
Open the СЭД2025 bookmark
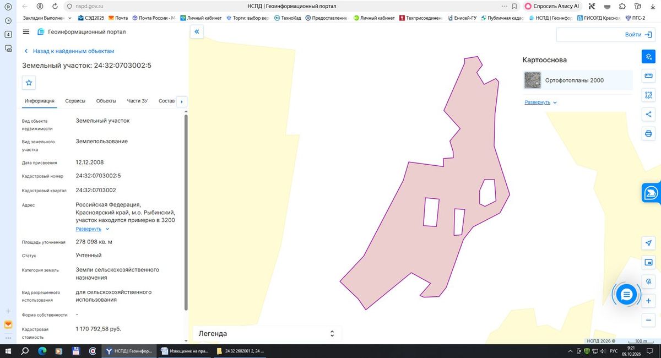(x=91, y=18)
